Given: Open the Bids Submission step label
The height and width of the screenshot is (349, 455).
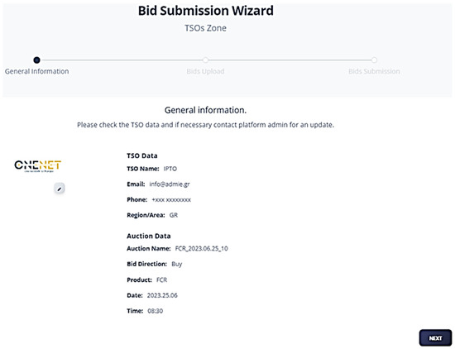Looking at the screenshot, I should [x=374, y=71].
